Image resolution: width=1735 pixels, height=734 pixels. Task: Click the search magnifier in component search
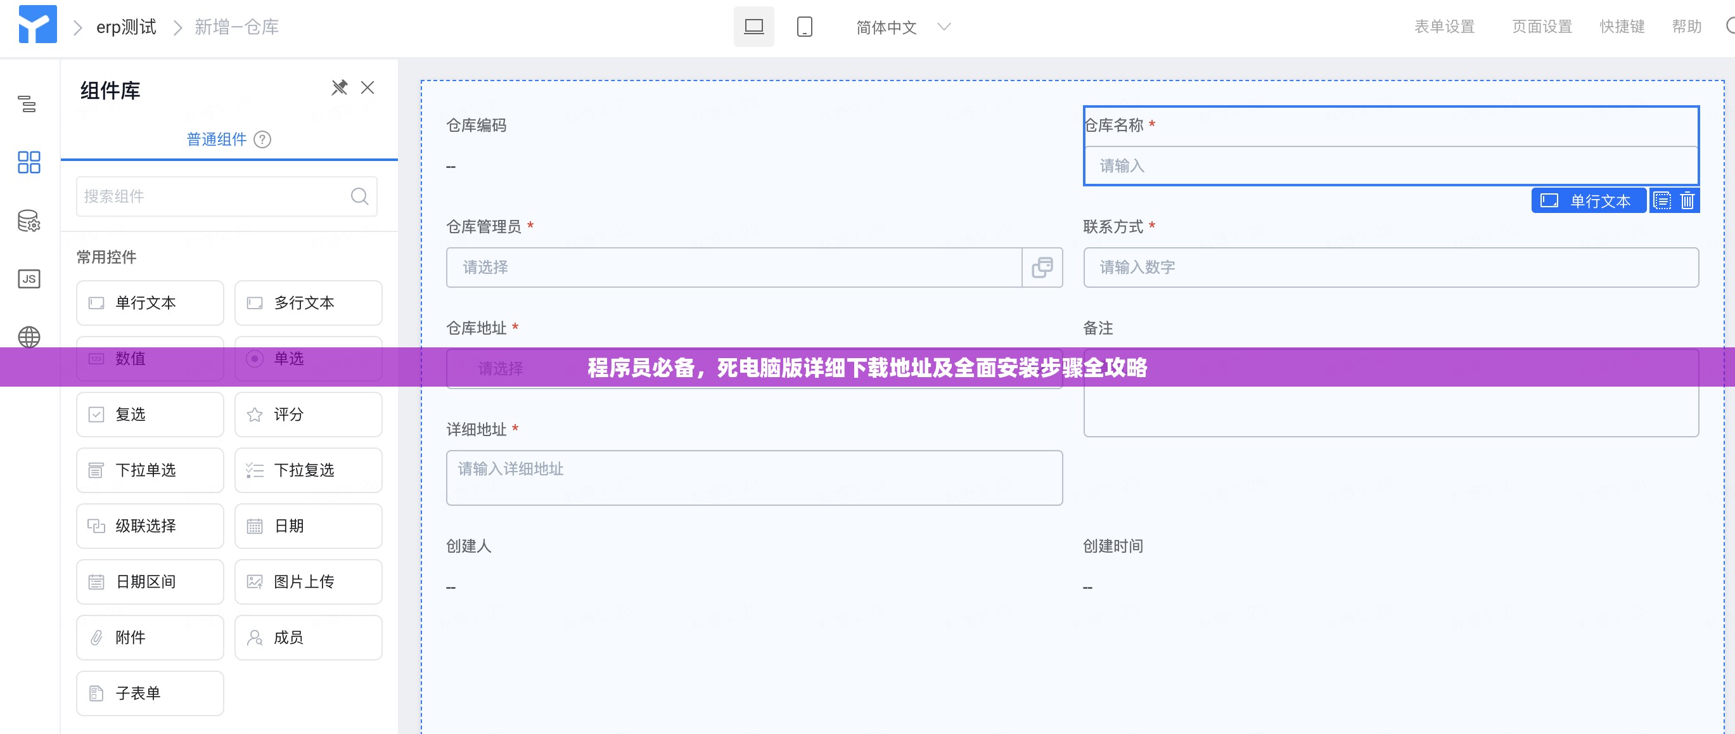point(360,196)
